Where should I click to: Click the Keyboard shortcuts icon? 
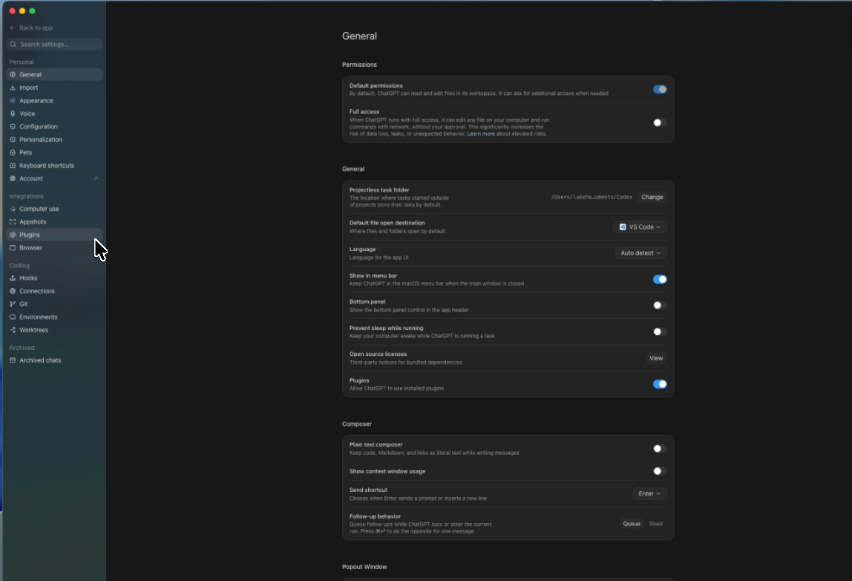(13, 166)
